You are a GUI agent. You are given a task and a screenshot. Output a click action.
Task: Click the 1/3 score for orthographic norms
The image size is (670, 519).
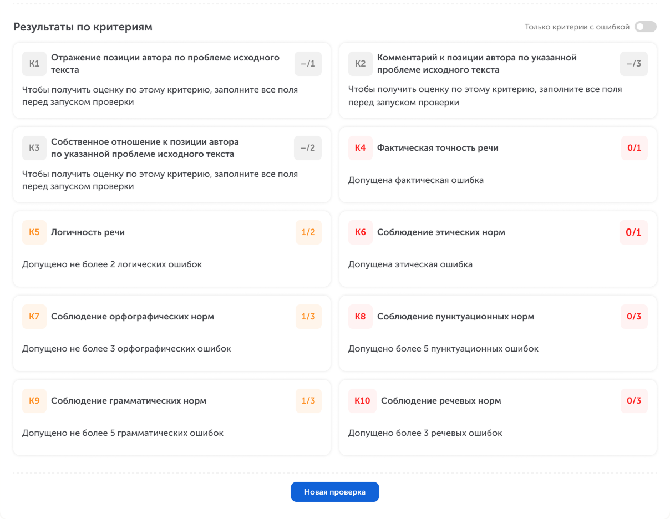(308, 317)
